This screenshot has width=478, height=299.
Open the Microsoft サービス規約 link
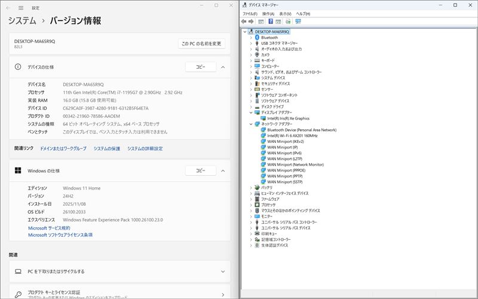(49, 228)
